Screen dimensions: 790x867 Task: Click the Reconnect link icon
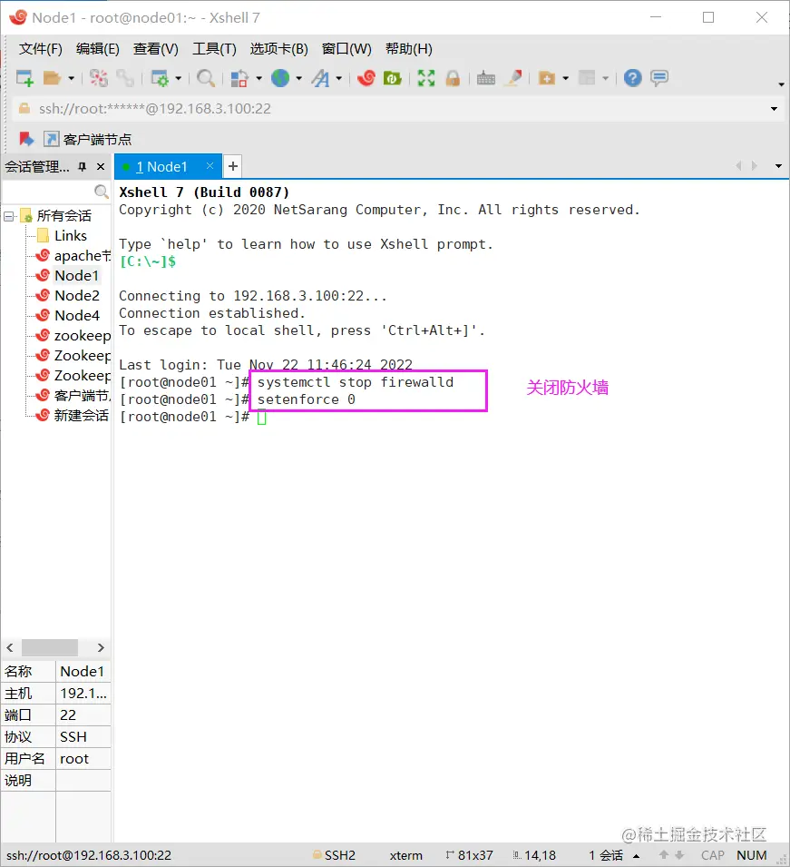(x=125, y=78)
